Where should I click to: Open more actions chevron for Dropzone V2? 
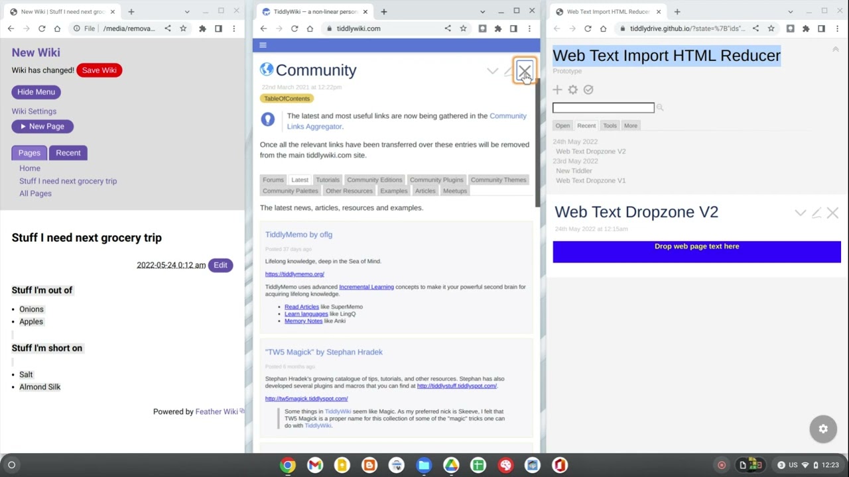pos(801,213)
